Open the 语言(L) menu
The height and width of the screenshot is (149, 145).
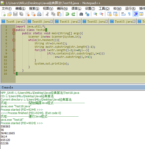[76, 9]
